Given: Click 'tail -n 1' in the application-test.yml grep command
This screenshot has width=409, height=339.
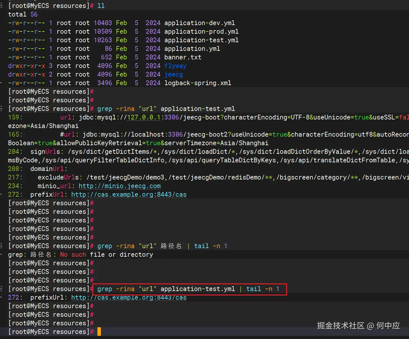Looking at the screenshot, I should 263,289.
